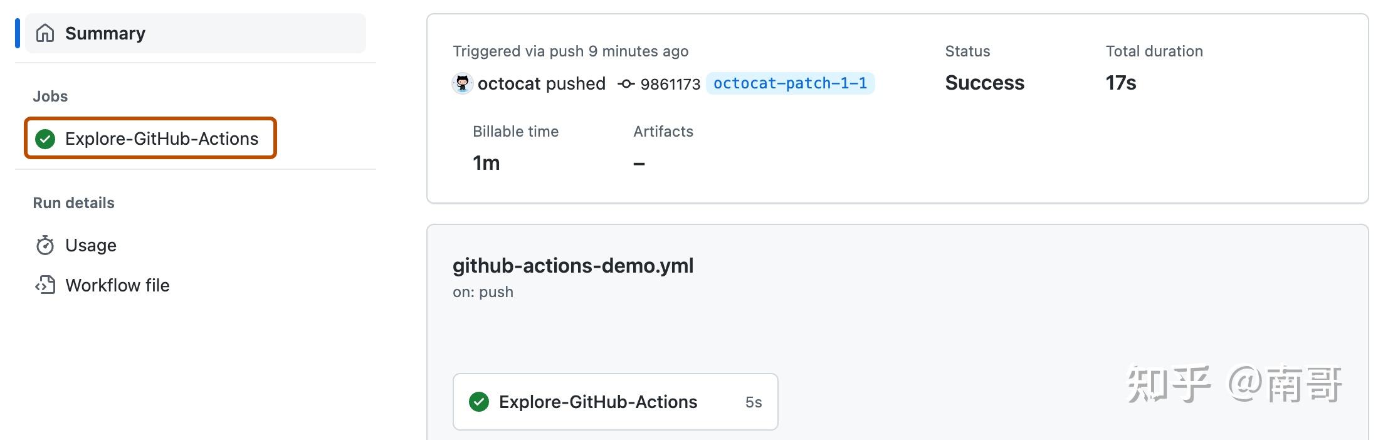1378x440 pixels.
Task: Click the success check inside the workflow graph node
Action: click(x=480, y=402)
